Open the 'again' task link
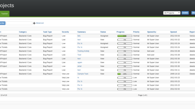 [x=80, y=62]
